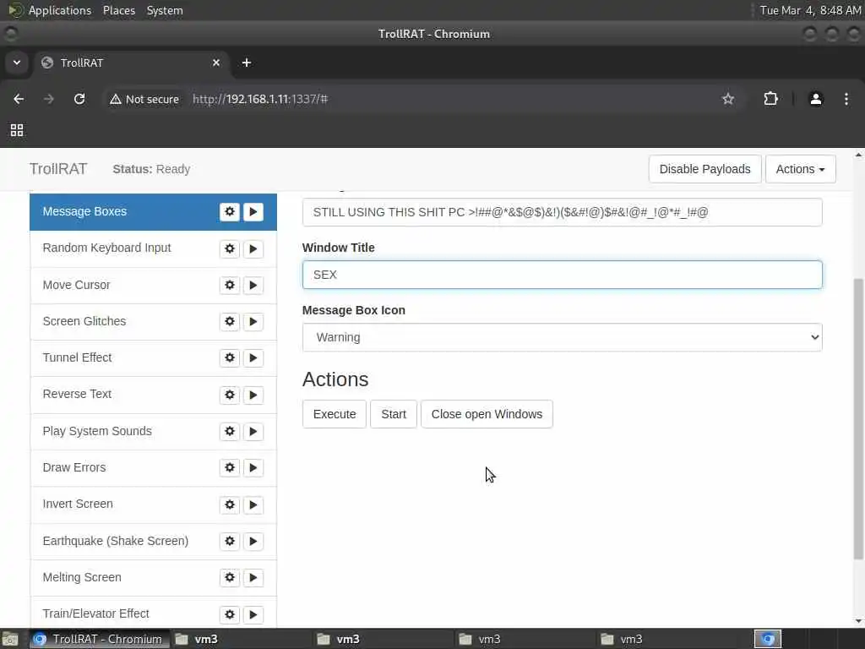Open settings gear for Draw Errors
Image resolution: width=865 pixels, height=649 pixels.
pyautogui.click(x=230, y=468)
